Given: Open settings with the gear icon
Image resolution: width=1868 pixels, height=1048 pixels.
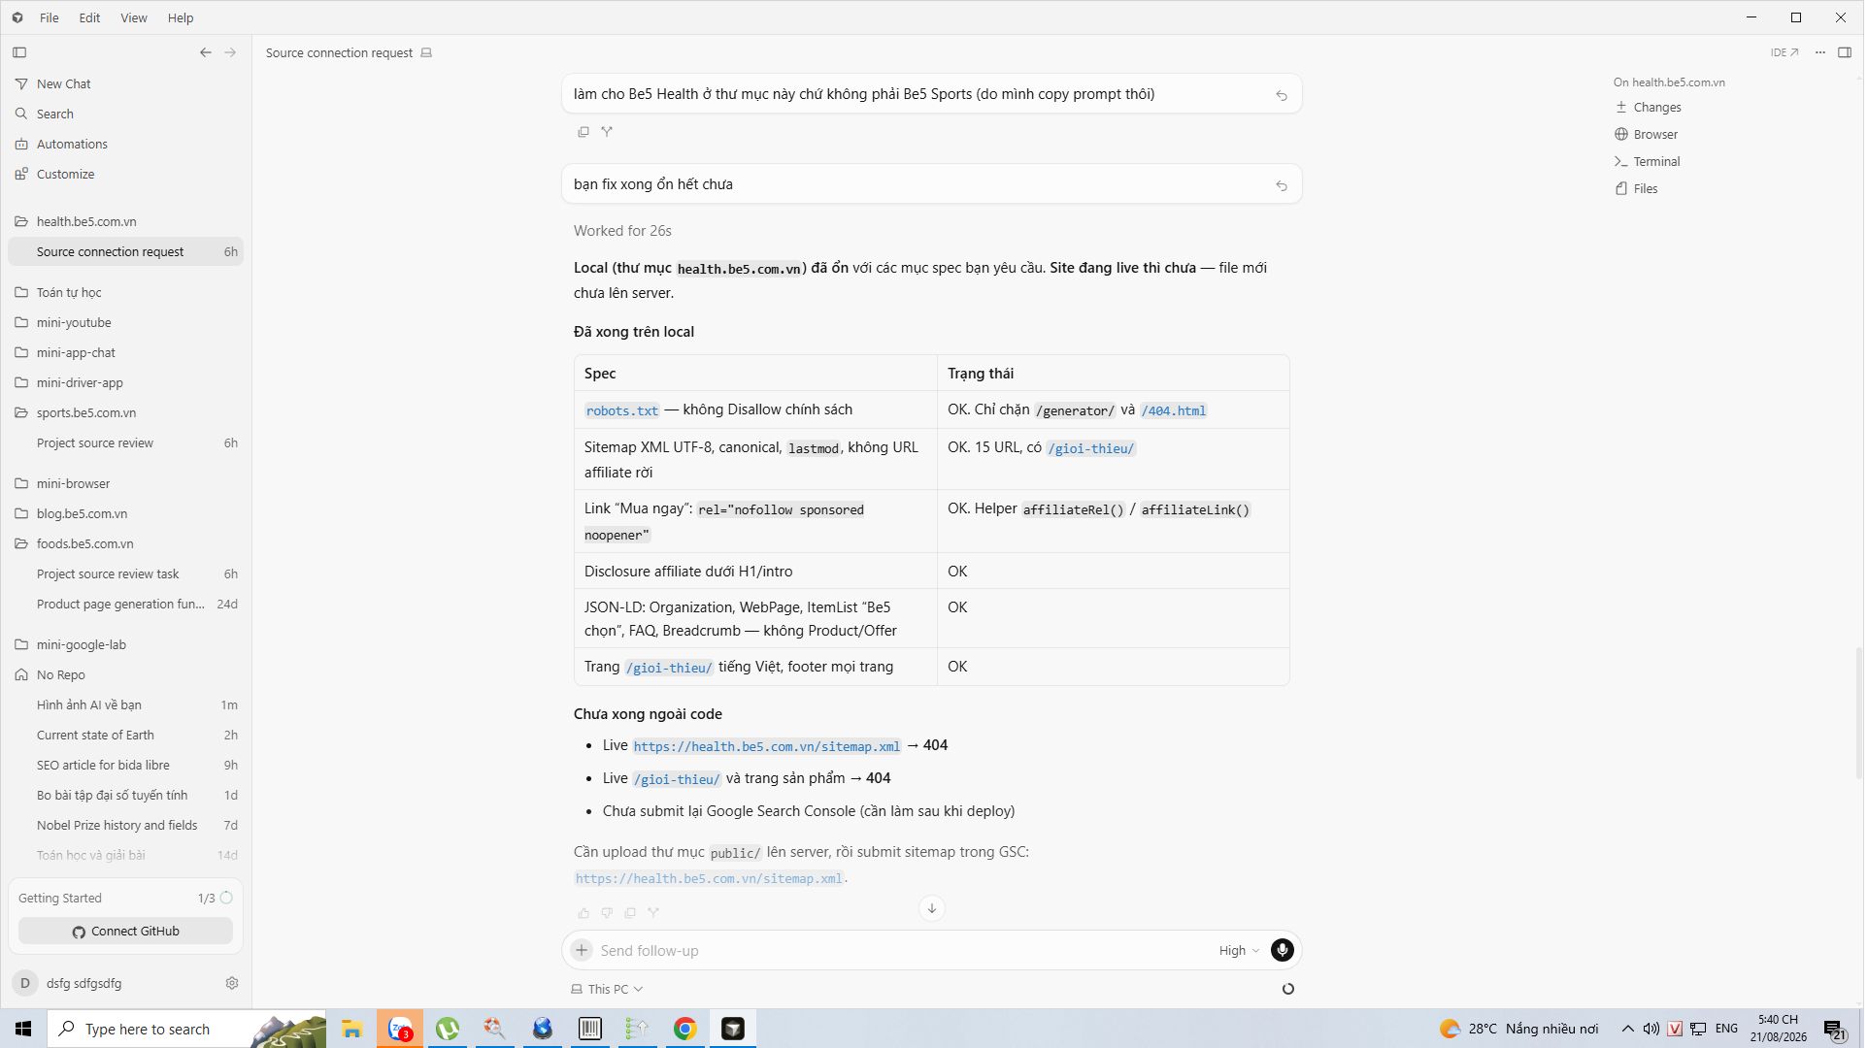Looking at the screenshot, I should (x=232, y=984).
